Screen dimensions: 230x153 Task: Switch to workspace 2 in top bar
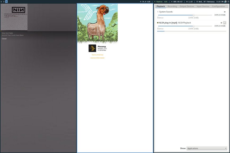coord(4,2)
